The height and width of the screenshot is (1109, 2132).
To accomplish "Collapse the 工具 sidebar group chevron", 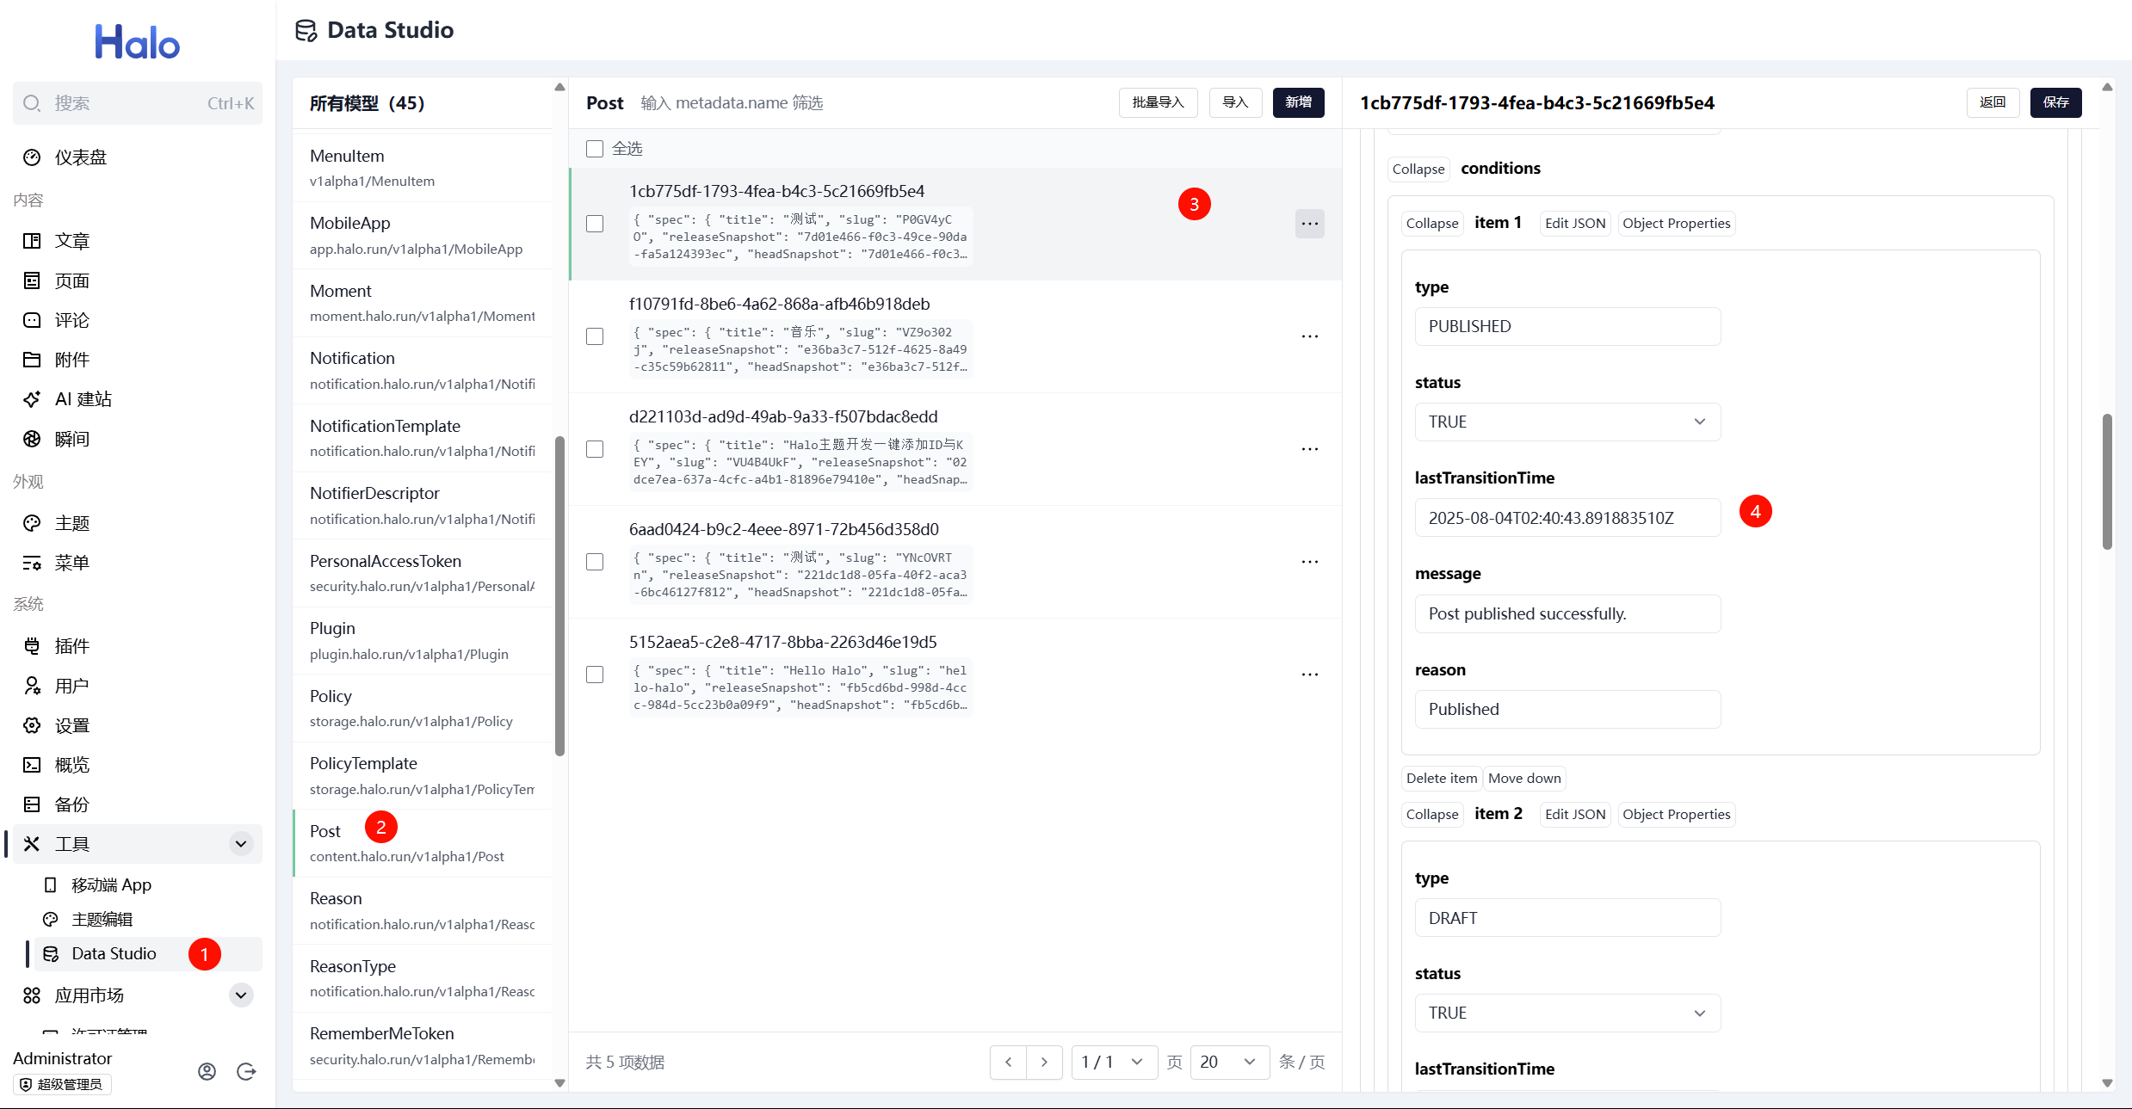I will coord(241,844).
